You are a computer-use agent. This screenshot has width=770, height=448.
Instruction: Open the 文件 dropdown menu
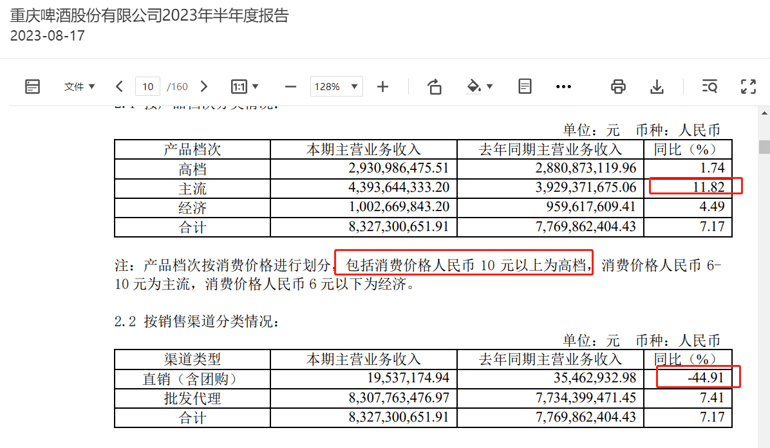coord(79,86)
